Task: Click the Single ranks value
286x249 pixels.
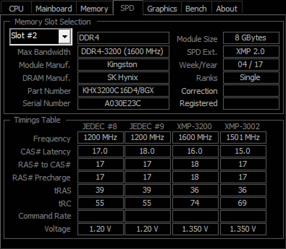Action: coord(251,78)
